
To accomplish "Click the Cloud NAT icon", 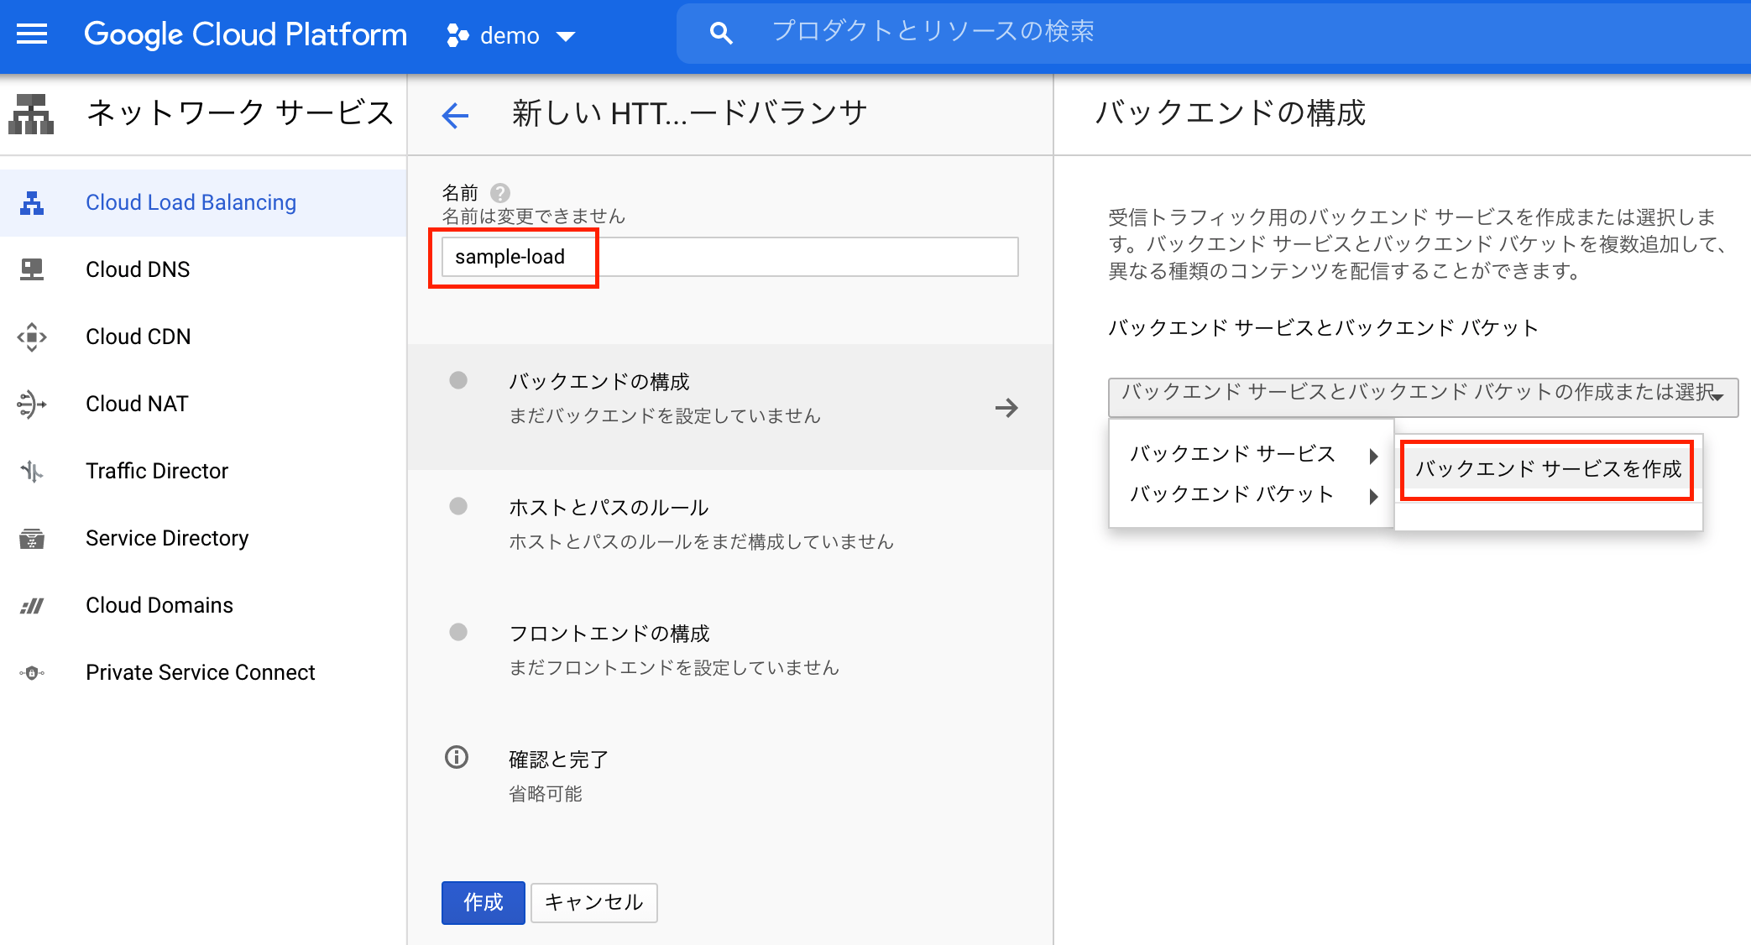I will coord(32,404).
